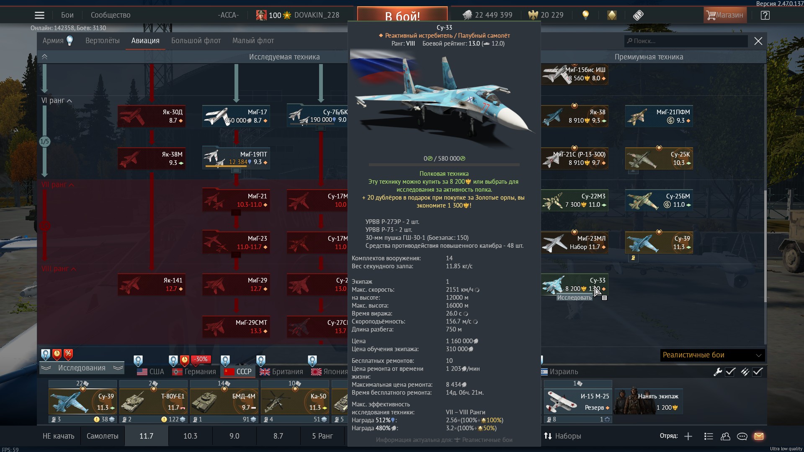
Task: Click the red percent marker above Исследования
Action: (x=68, y=354)
